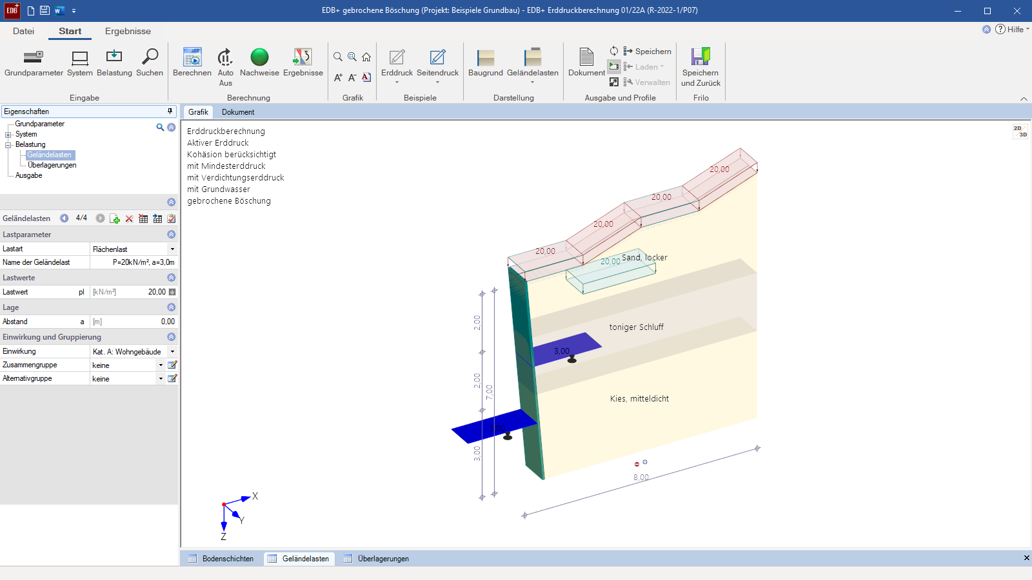The width and height of the screenshot is (1032, 580).
Task: Open the Nachweise green status button
Action: 259,63
